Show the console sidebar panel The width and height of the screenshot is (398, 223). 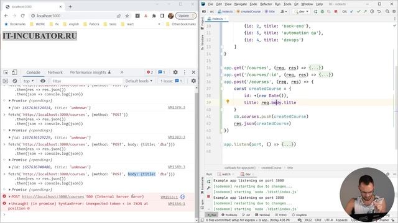click(6, 81)
